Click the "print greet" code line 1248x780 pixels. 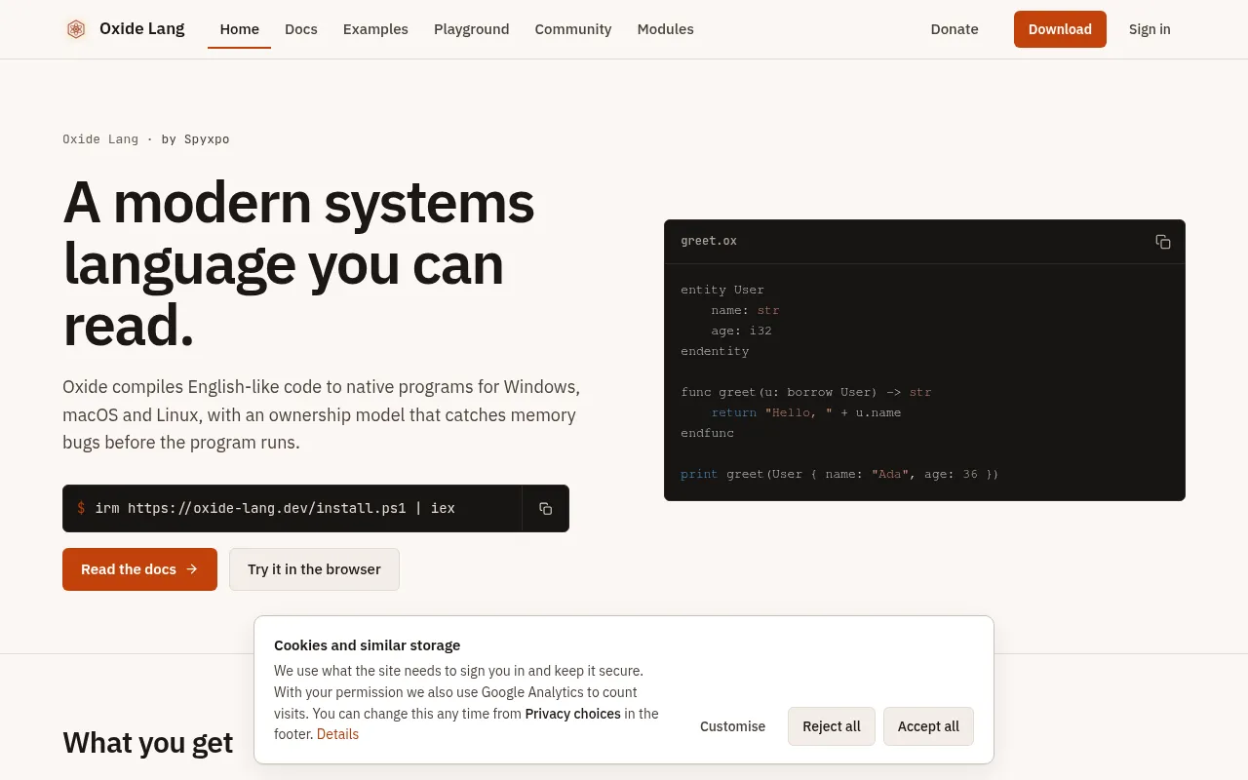839,474
